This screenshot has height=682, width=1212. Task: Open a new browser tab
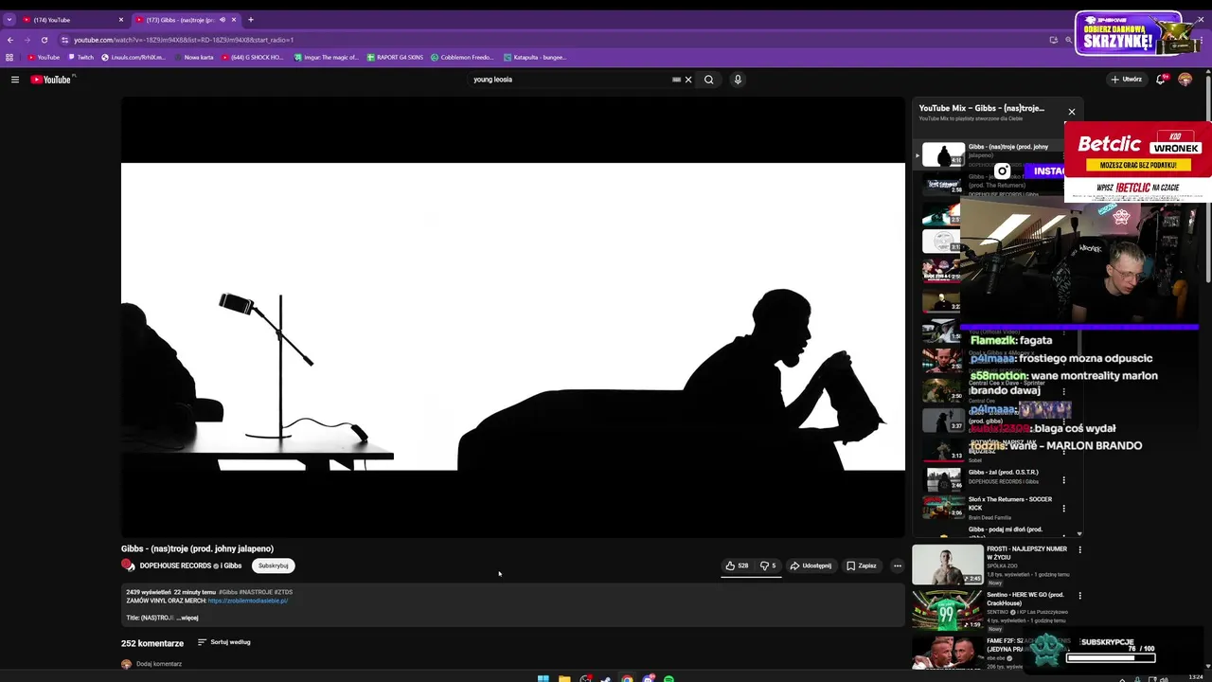250,20
